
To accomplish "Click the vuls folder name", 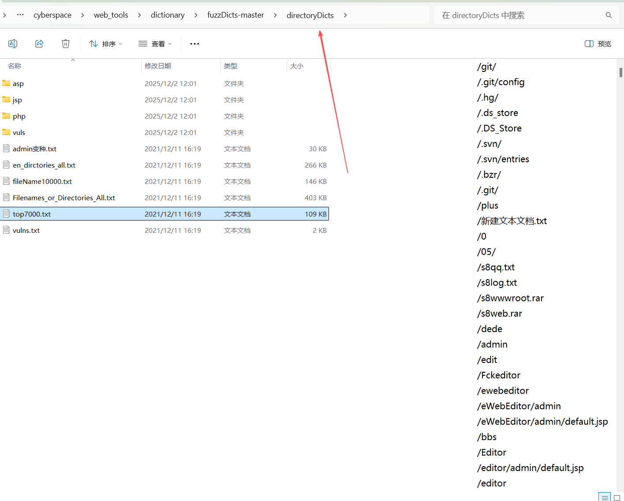I will [x=19, y=132].
